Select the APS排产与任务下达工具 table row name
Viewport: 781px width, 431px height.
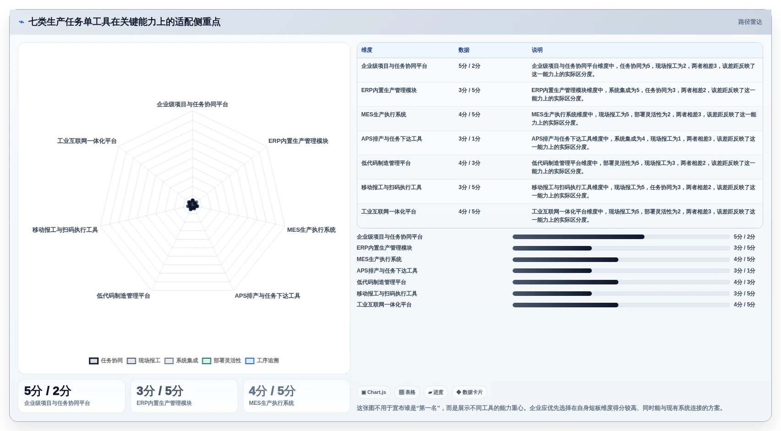pos(392,139)
